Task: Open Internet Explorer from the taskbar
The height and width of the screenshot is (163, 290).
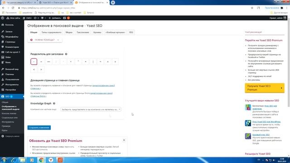Action: pyautogui.click(x=13, y=160)
